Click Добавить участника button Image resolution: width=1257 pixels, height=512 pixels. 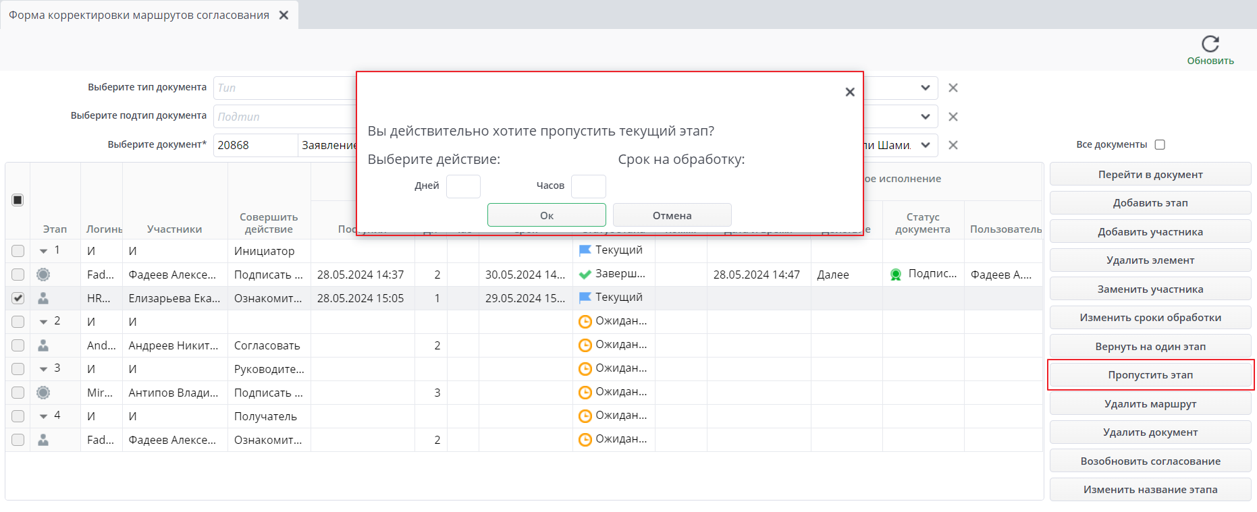1150,231
